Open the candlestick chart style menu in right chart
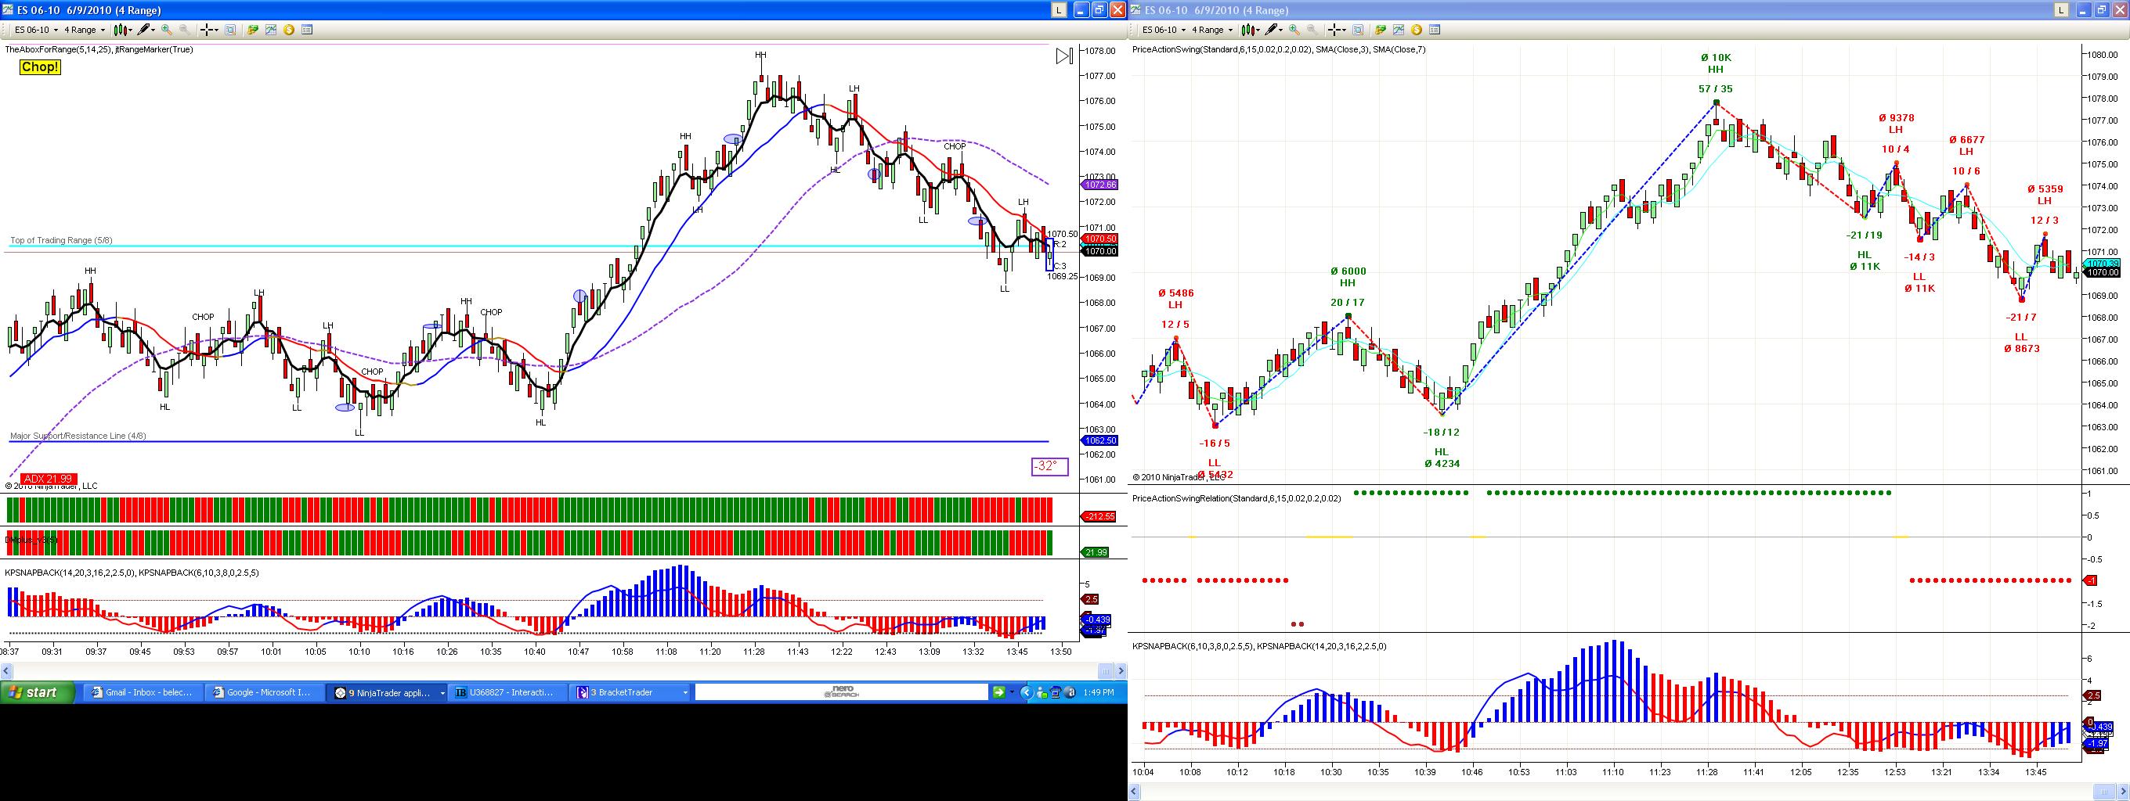Viewport: 2130px width, 801px height. tap(1251, 30)
